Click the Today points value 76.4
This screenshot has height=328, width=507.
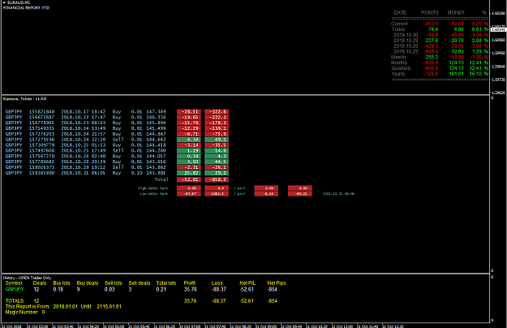coord(433,29)
